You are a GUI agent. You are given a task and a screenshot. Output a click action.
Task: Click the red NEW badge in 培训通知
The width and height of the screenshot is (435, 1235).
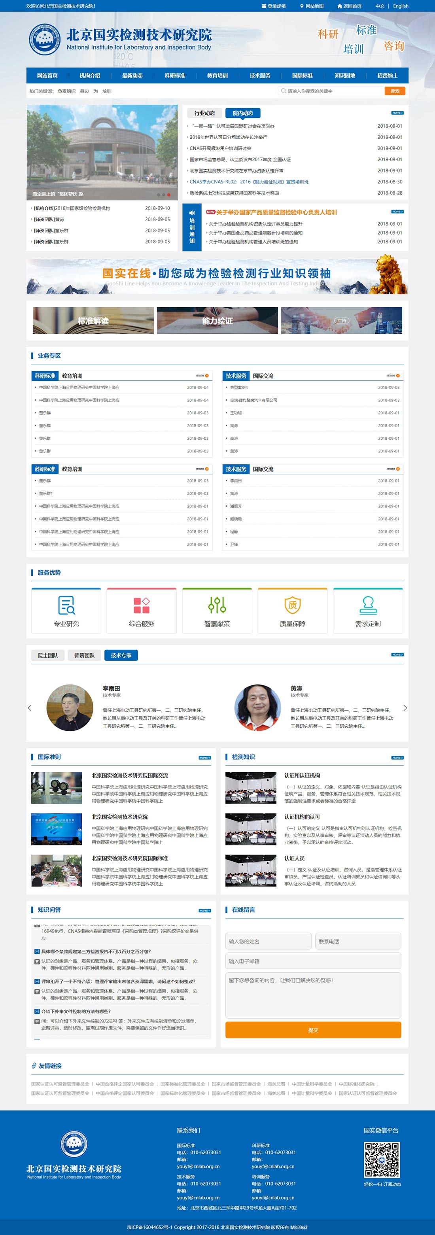(210, 212)
